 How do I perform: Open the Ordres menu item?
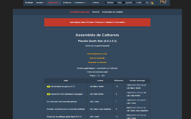click(96, 2)
